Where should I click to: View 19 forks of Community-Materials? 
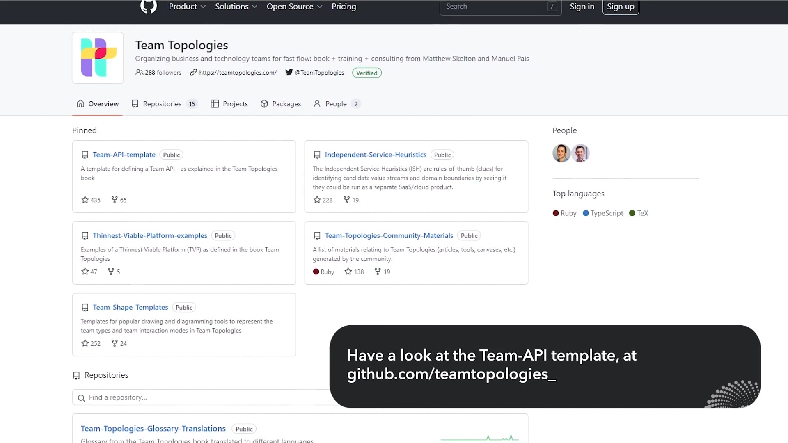click(383, 272)
